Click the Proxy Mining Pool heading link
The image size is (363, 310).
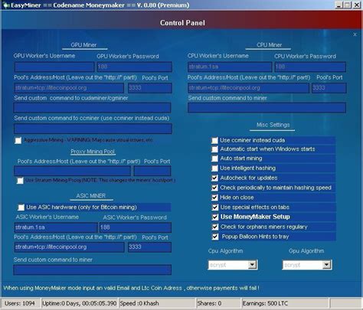click(x=93, y=152)
